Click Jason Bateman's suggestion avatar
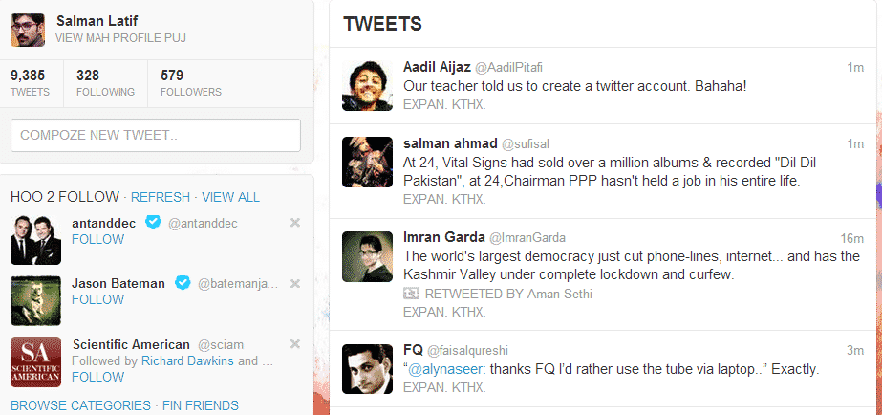This screenshot has height=415, width=882. 36,300
